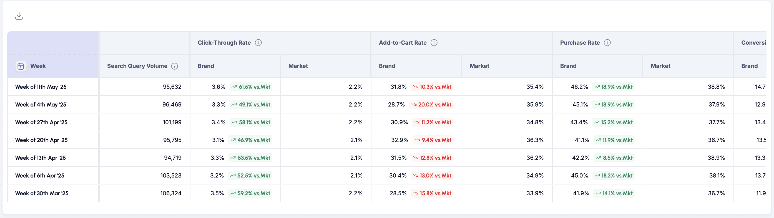Select the 18.3% vs.Mkt purchase rate badge
This screenshot has width=774, height=218.
(x=614, y=176)
